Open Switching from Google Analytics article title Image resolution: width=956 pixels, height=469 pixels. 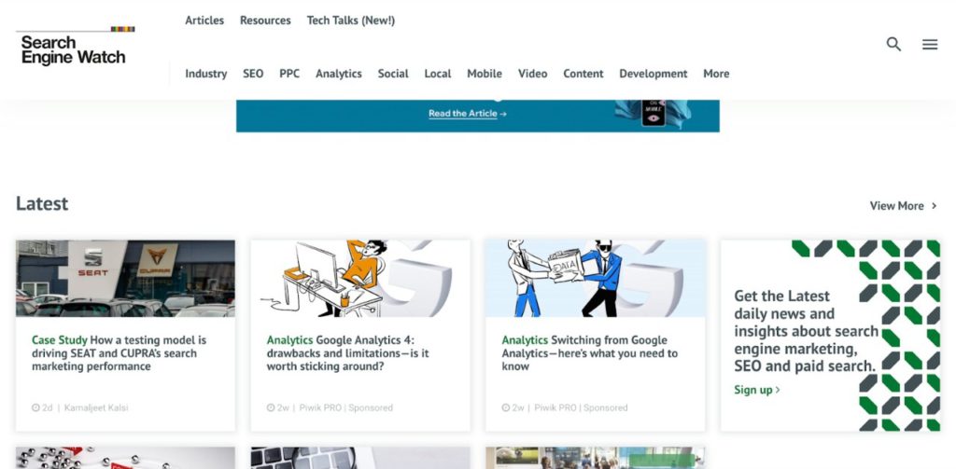[589, 353]
